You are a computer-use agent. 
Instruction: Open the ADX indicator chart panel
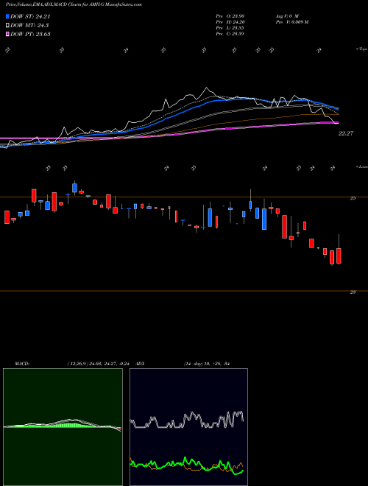pos(188,427)
